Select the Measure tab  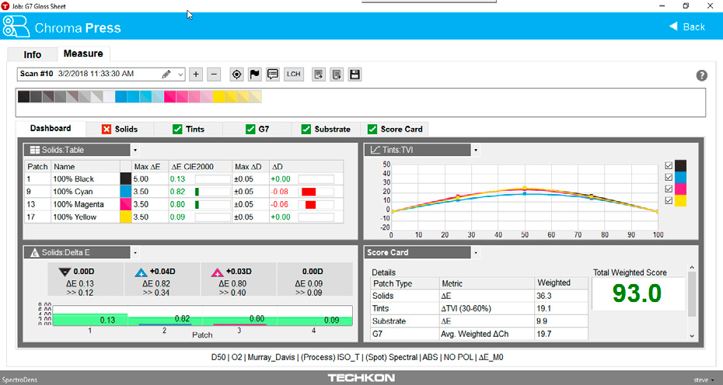(83, 54)
